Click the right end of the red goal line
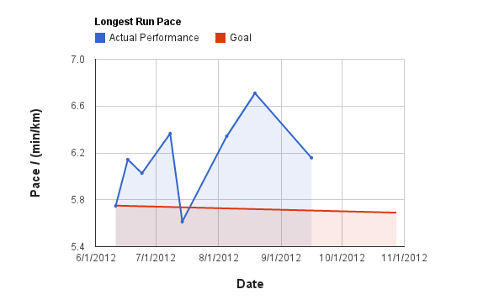Image resolution: width=499 pixels, height=305 pixels. (395, 213)
